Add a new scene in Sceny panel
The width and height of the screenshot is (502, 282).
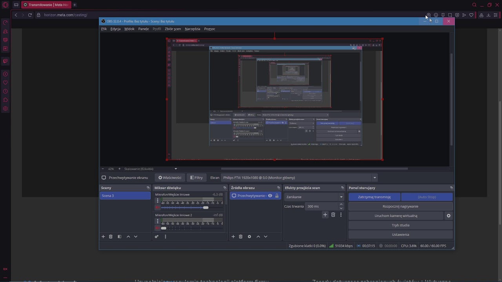pyautogui.click(x=103, y=237)
